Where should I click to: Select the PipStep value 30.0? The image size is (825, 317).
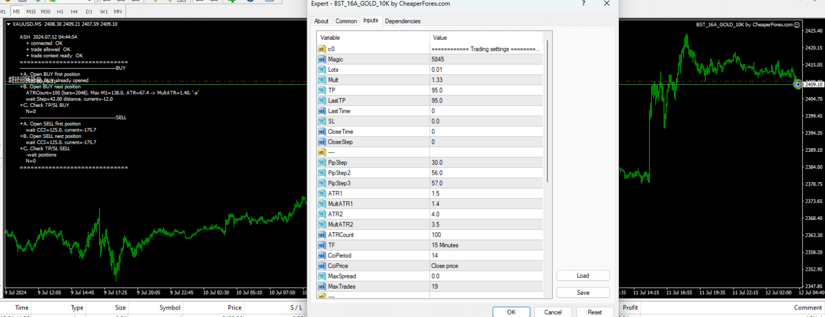click(x=437, y=163)
